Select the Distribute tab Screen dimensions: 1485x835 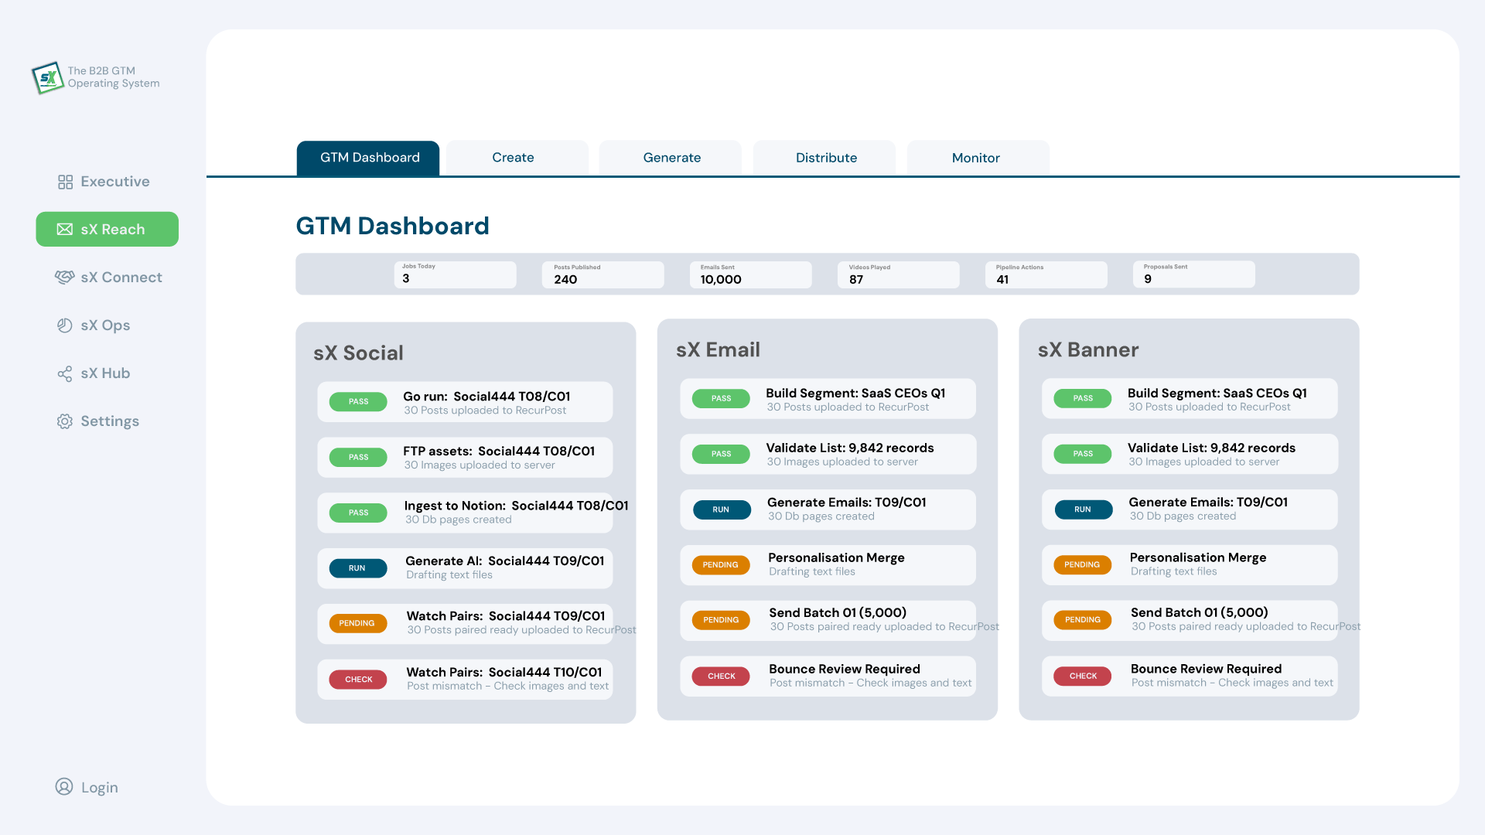click(x=826, y=158)
